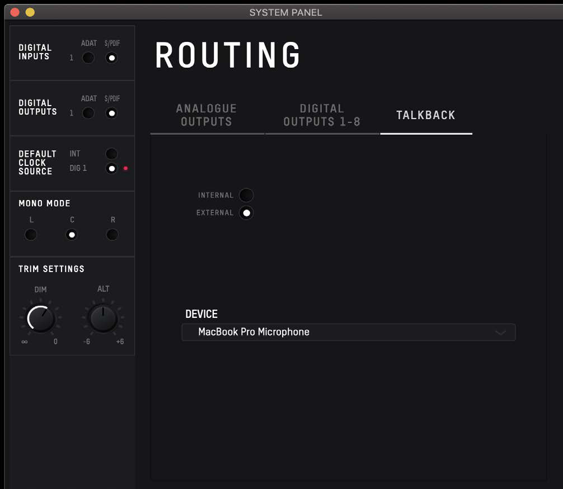Select S/PDIF for Digital Inputs
This screenshot has height=489, width=563.
[112, 58]
